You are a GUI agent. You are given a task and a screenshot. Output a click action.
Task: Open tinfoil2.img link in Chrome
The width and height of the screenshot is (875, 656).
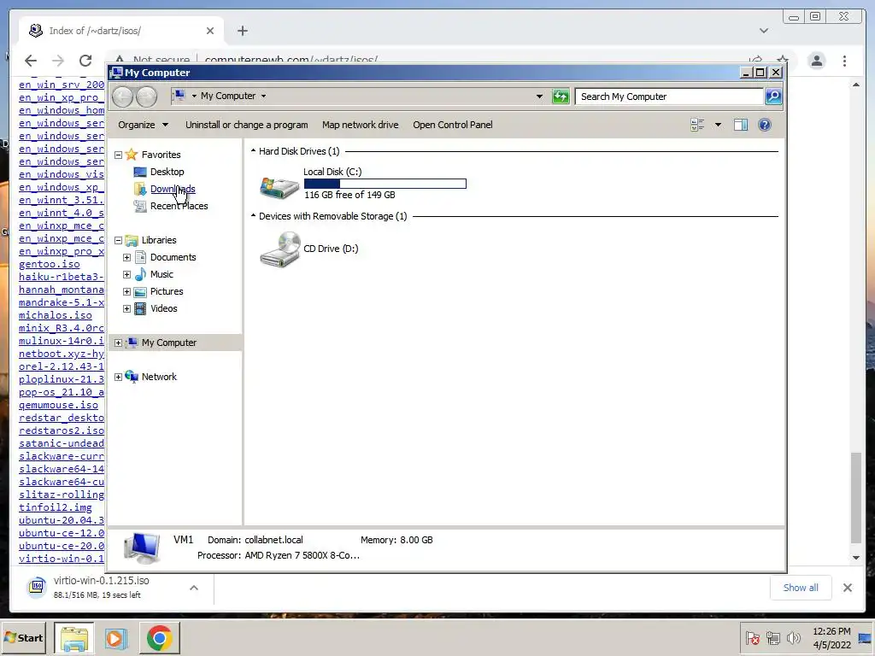56,507
